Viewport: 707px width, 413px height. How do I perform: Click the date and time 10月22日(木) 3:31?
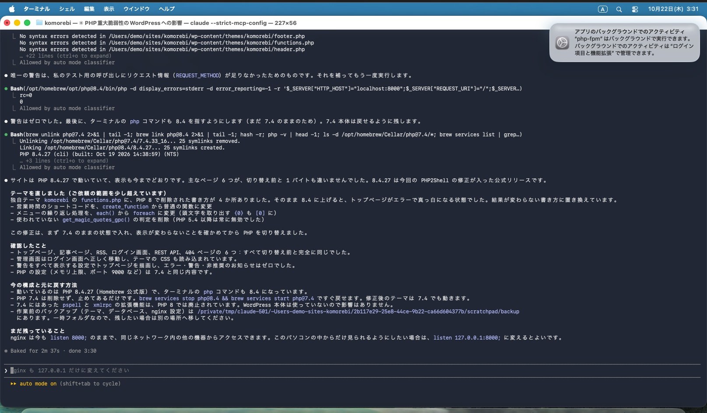(673, 9)
